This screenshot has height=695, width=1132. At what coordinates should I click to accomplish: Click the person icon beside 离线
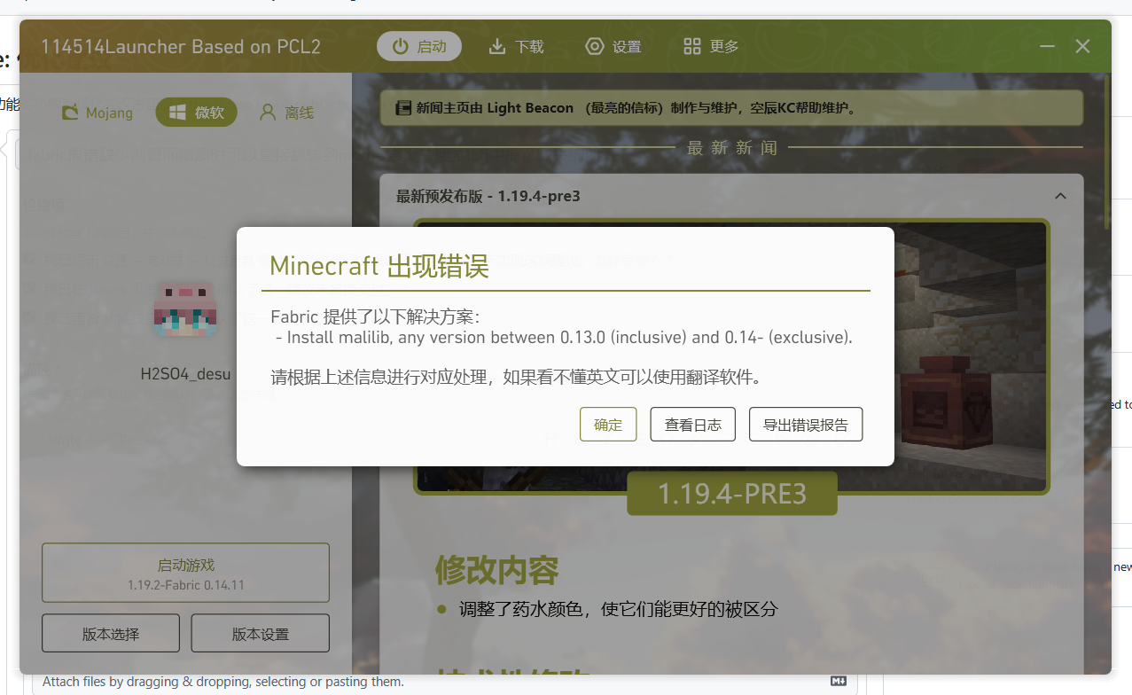(x=267, y=113)
